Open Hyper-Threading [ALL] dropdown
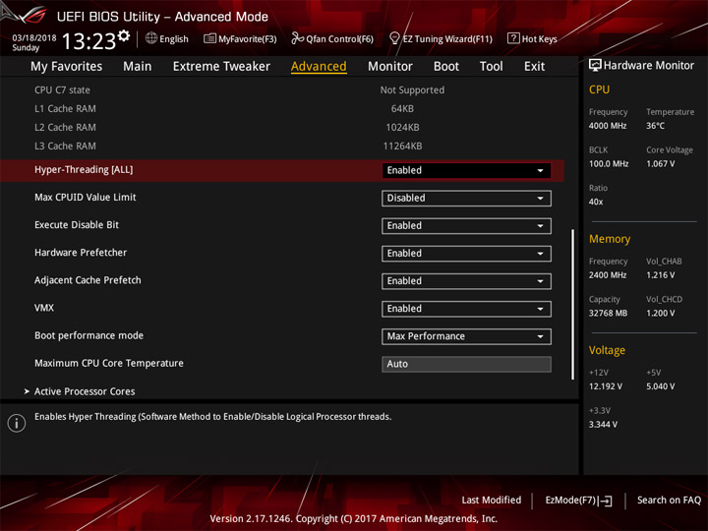Screen dimensions: 708x531 click(x=466, y=171)
